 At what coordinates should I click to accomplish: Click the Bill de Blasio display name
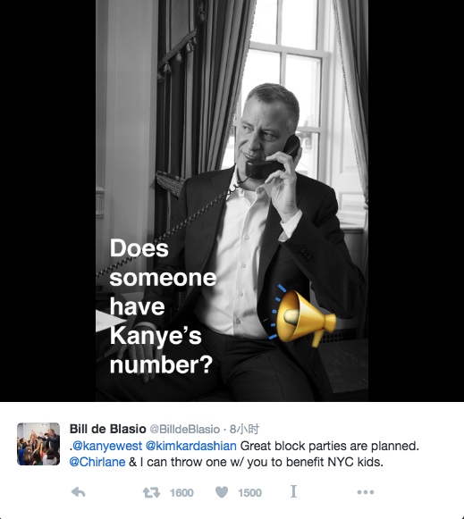pyautogui.click(x=107, y=429)
